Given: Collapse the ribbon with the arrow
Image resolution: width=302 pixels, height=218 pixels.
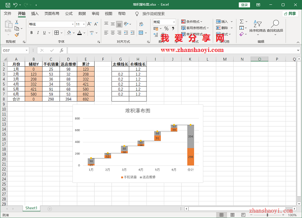Looking at the screenshot, I should (x=298, y=42).
